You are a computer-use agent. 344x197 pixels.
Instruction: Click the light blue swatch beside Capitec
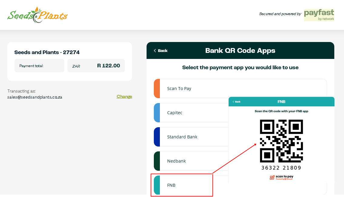[157, 113]
